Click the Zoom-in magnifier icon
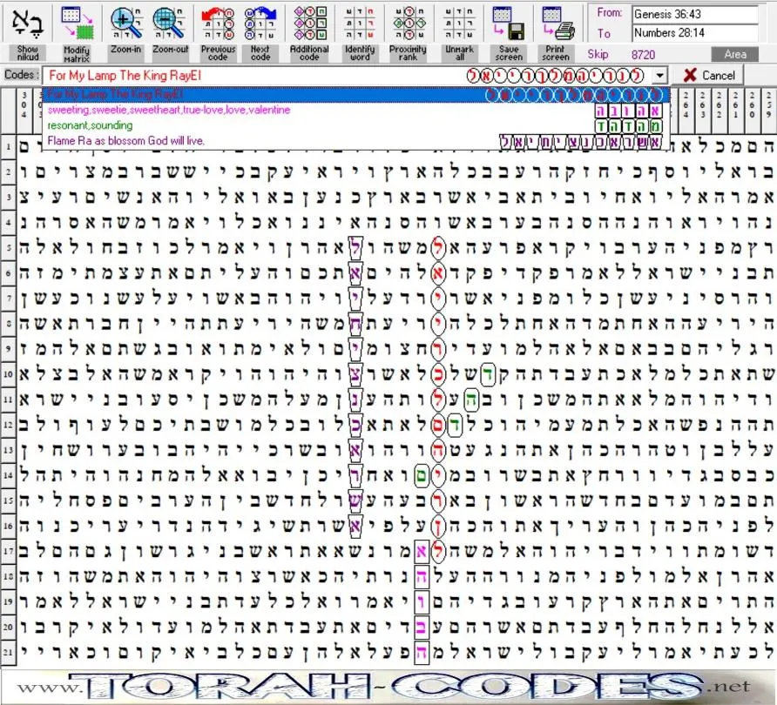This screenshot has width=777, height=705. 125,23
